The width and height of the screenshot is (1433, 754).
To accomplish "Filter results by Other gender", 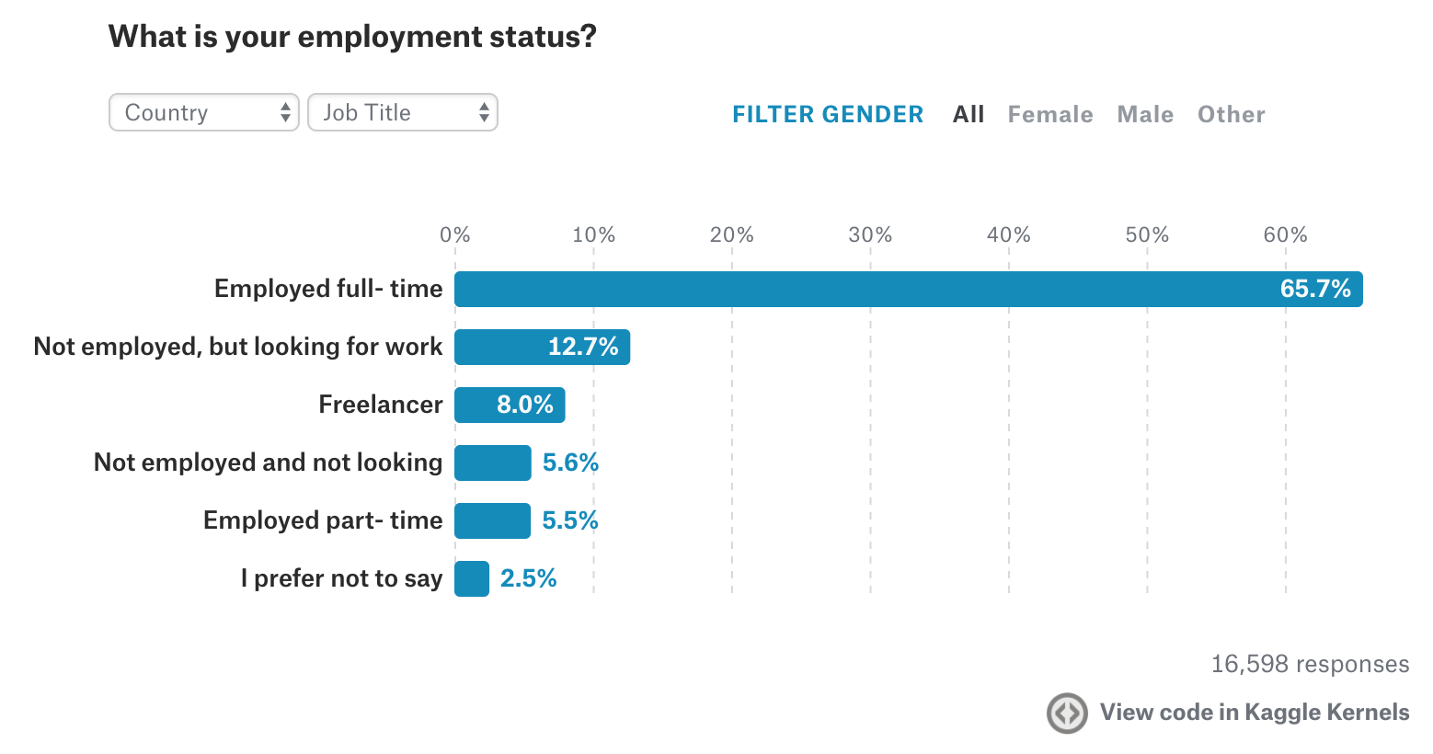I will point(1231,115).
